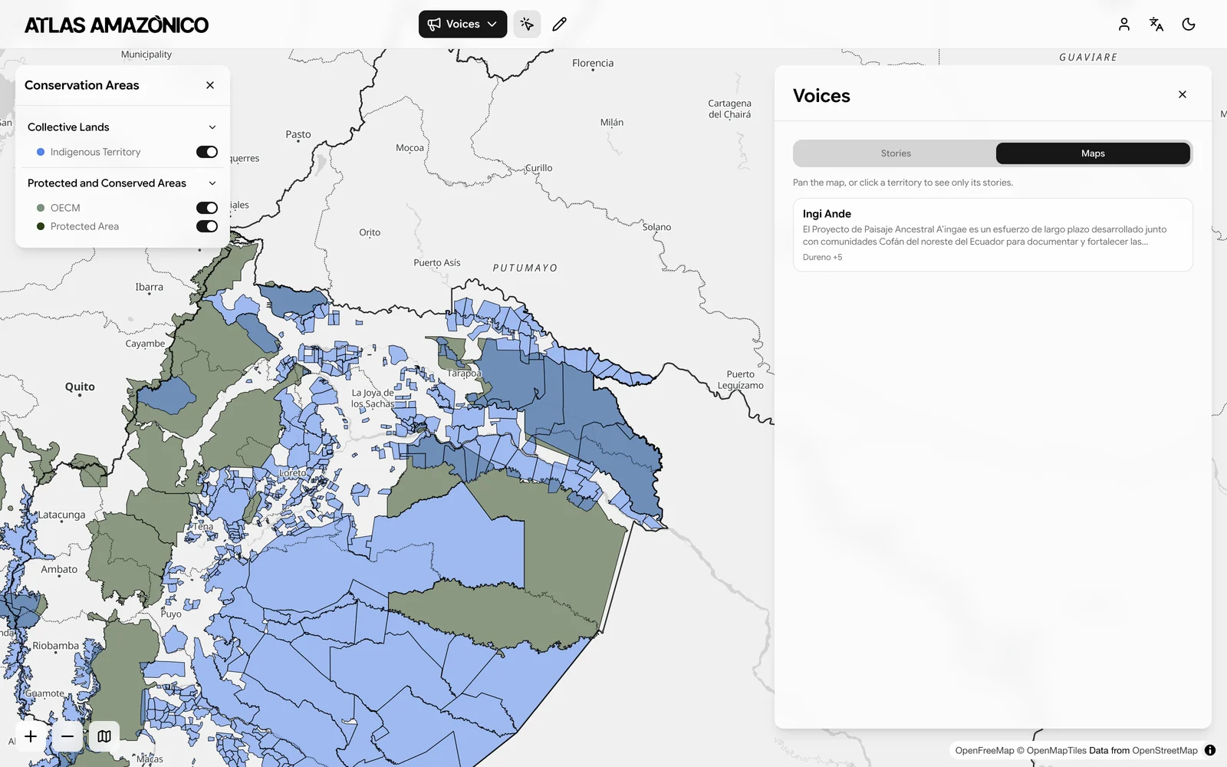Click the Dureno +5 tag text
This screenshot has height=767, width=1227.
coord(822,257)
